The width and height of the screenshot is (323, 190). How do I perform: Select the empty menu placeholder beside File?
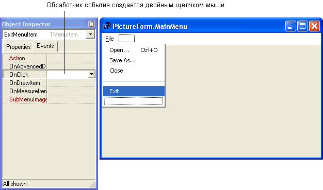[x=127, y=39]
